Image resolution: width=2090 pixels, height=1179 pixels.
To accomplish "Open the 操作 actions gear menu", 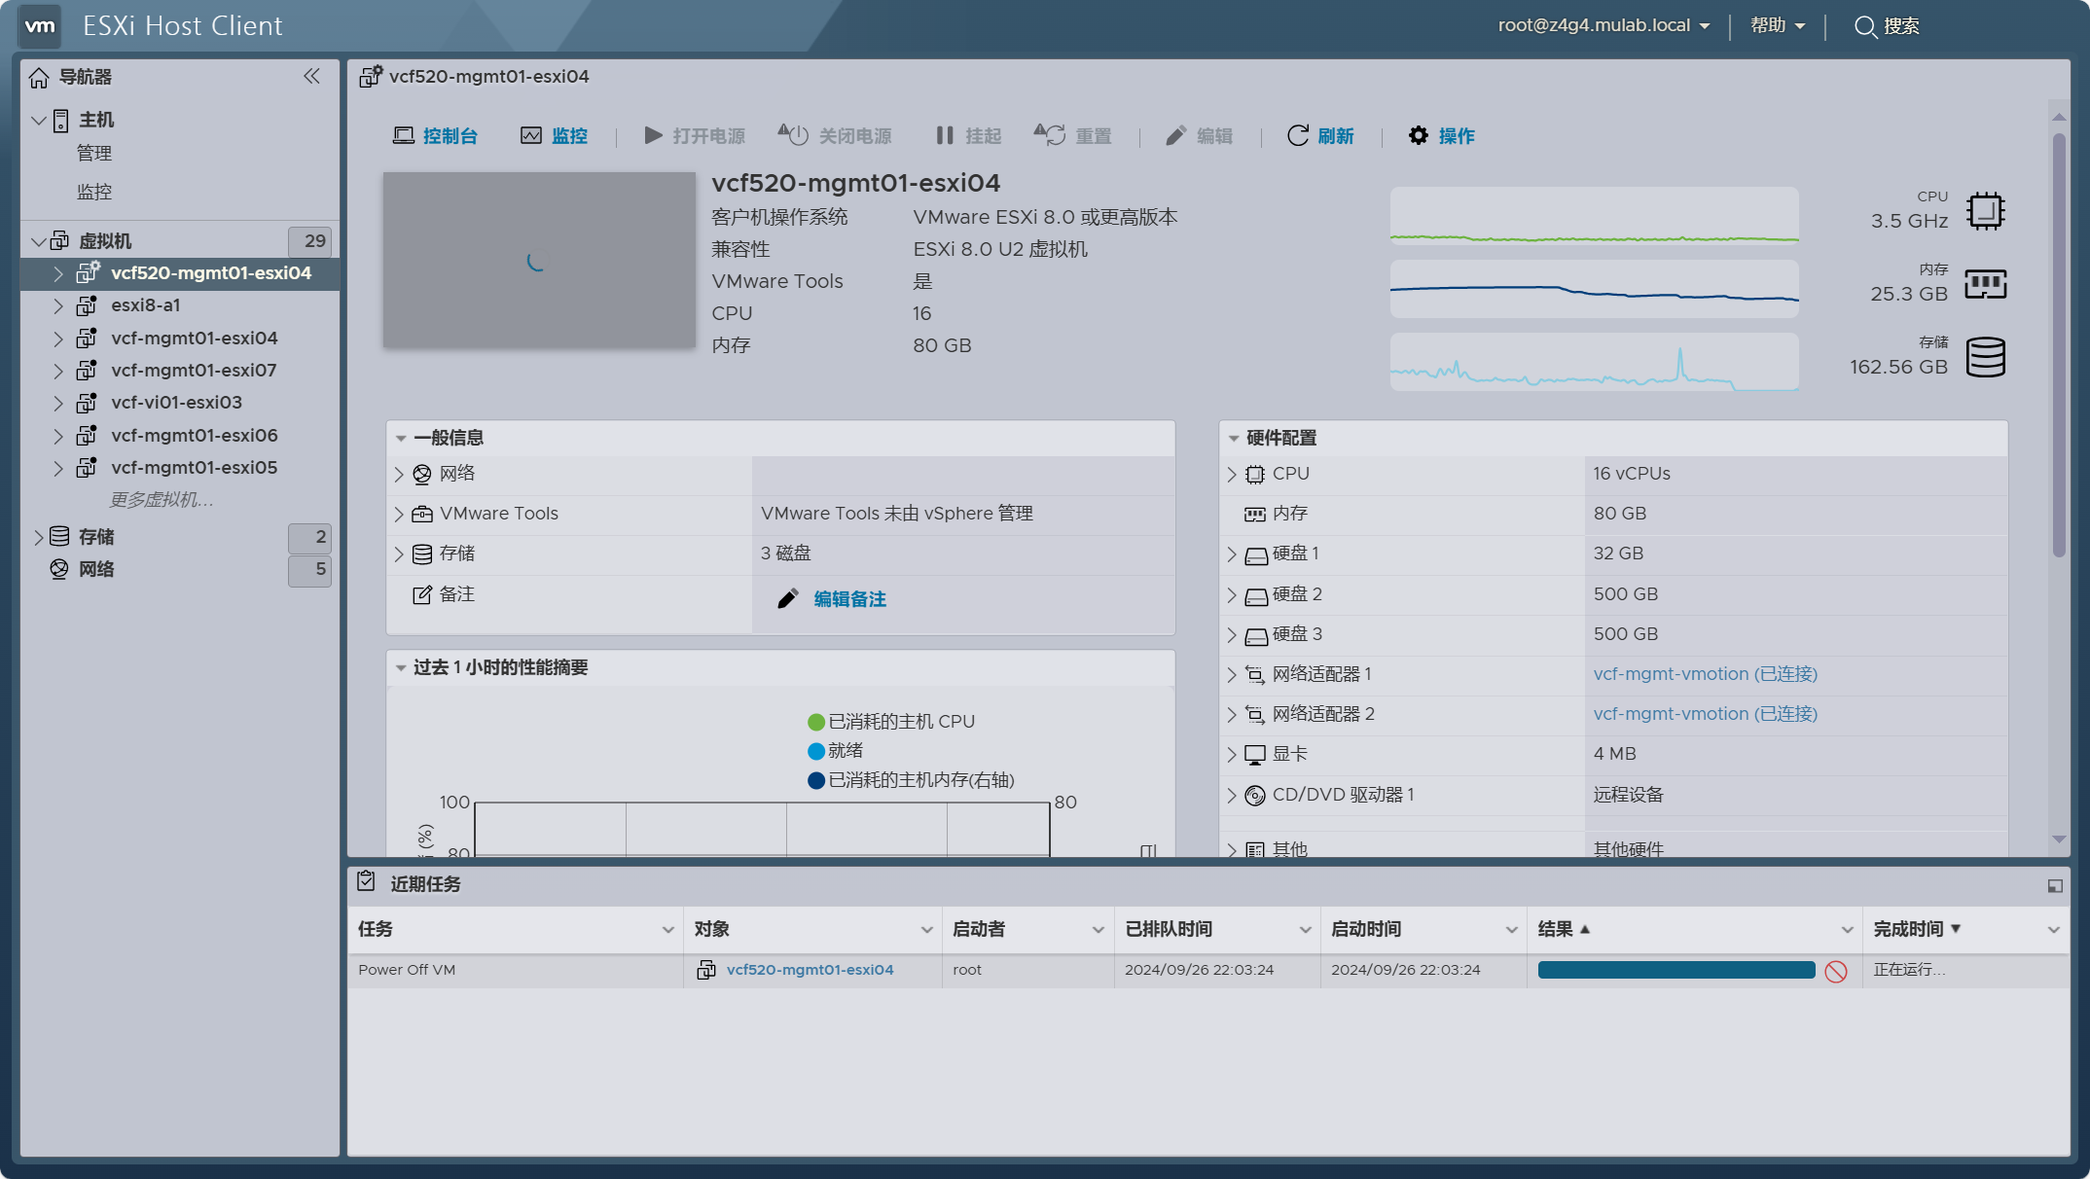I will pos(1441,136).
